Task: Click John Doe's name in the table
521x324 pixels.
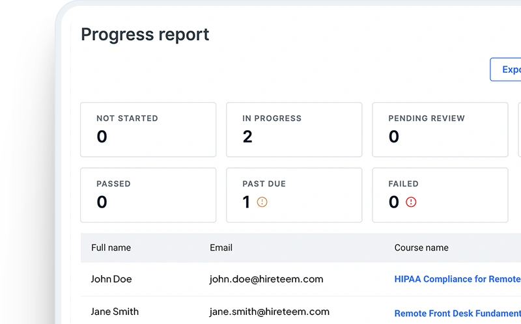Action: click(111, 279)
